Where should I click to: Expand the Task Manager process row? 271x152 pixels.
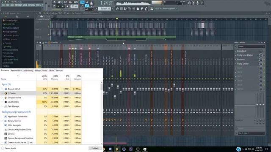(2, 106)
